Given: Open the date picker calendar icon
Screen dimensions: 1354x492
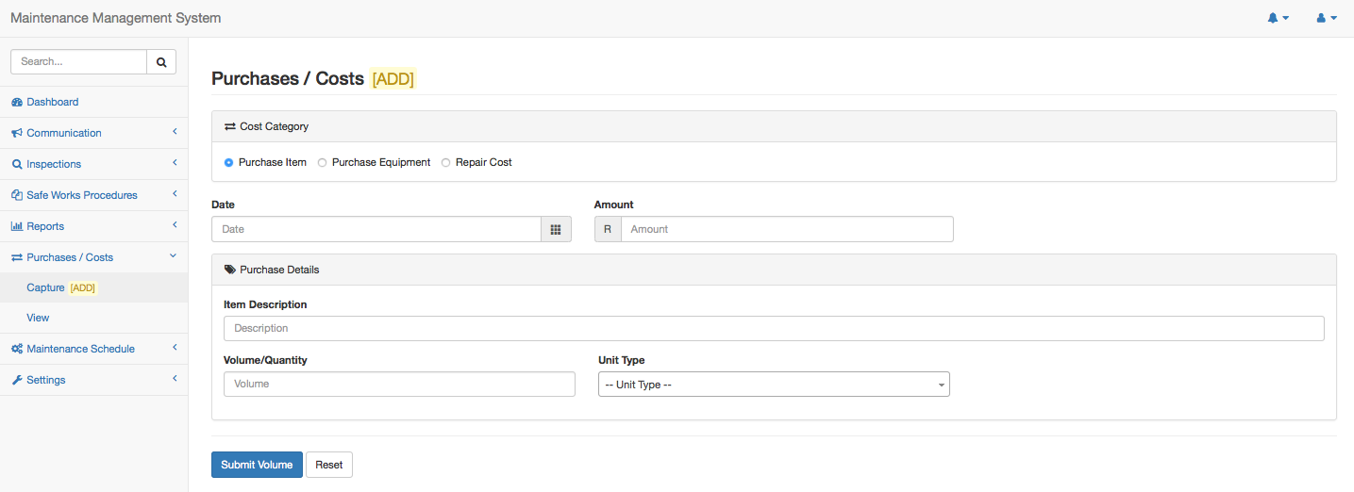Looking at the screenshot, I should pyautogui.click(x=556, y=229).
